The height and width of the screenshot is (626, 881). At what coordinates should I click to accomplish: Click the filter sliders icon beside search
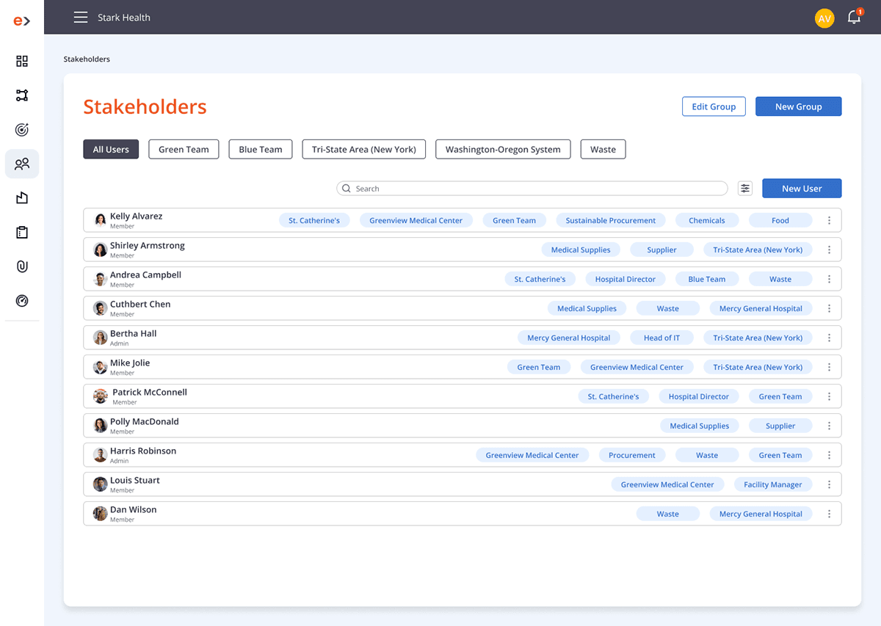[745, 189]
